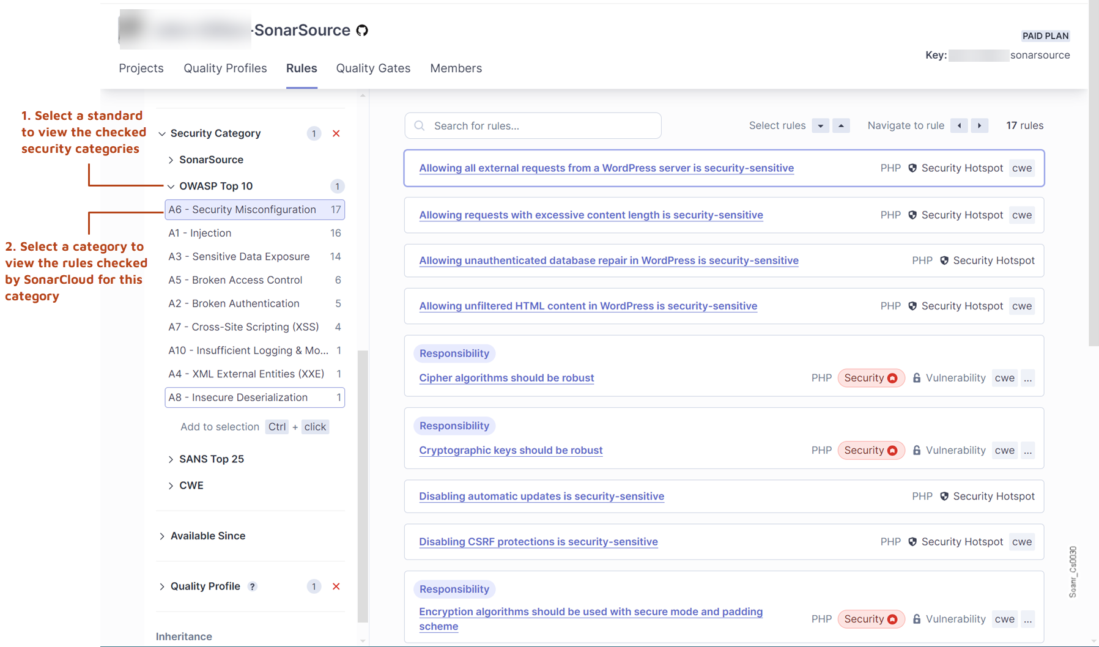Navigate to the next rule with the forward arrow
Image resolution: width=1099 pixels, height=647 pixels.
[979, 125]
